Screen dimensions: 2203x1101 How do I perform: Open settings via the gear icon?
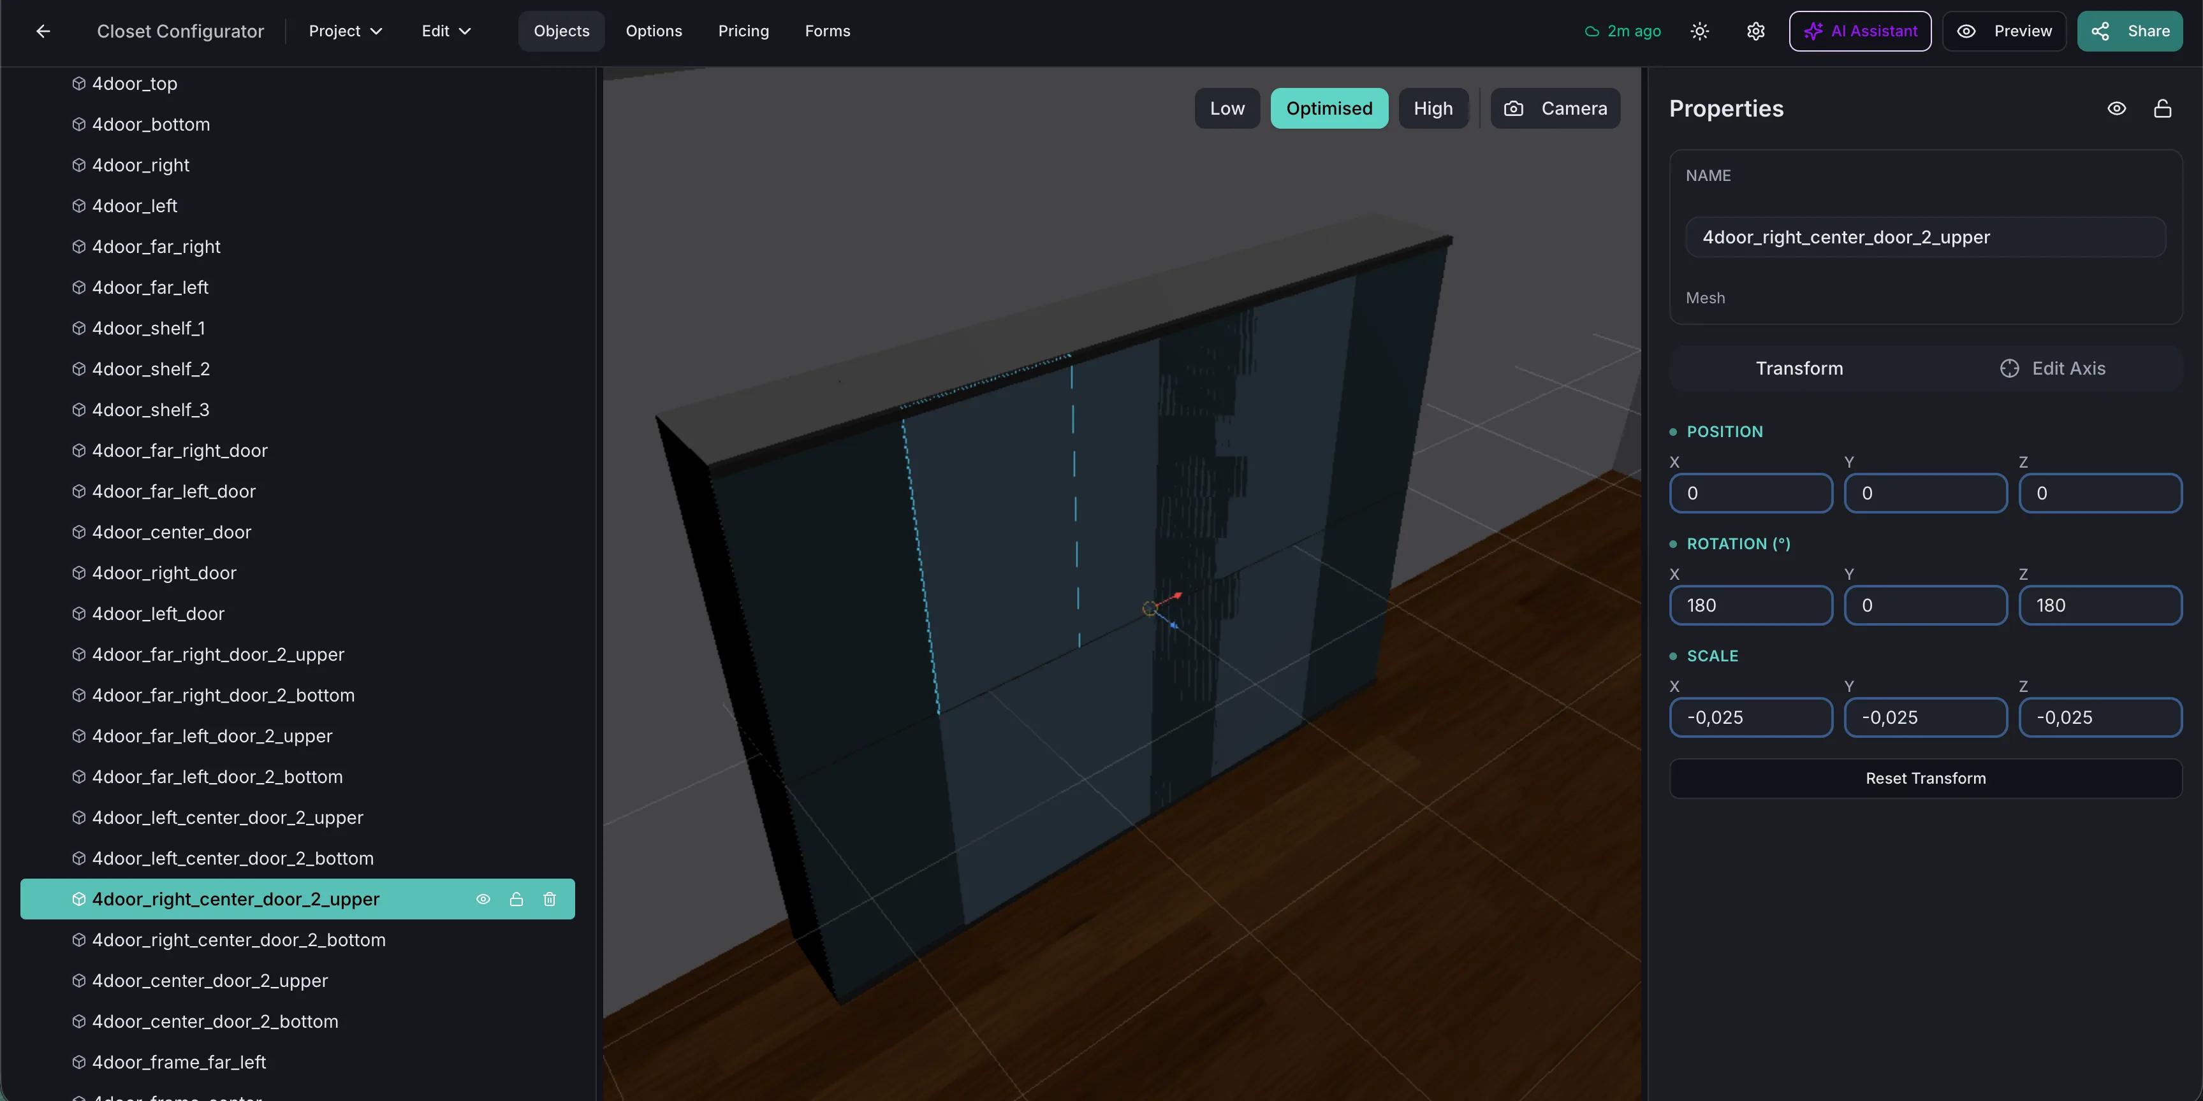(1755, 32)
